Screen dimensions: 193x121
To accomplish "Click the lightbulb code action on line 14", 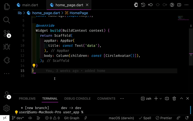I will tap(34, 66).
